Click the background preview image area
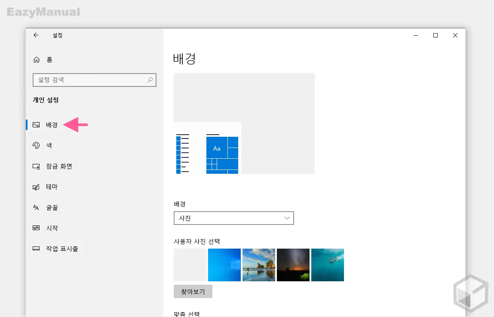Screen dimensions: 494x317 (x=244, y=123)
